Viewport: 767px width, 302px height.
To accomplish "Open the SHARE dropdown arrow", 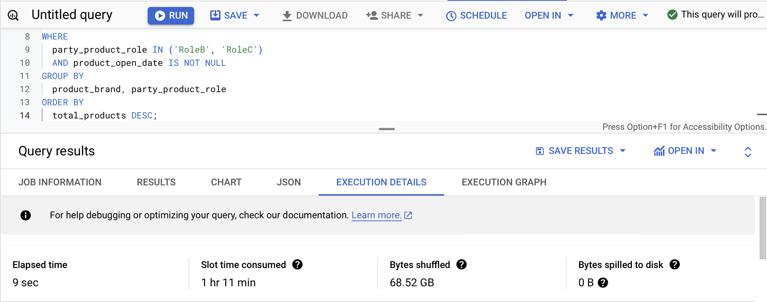I will [x=420, y=15].
